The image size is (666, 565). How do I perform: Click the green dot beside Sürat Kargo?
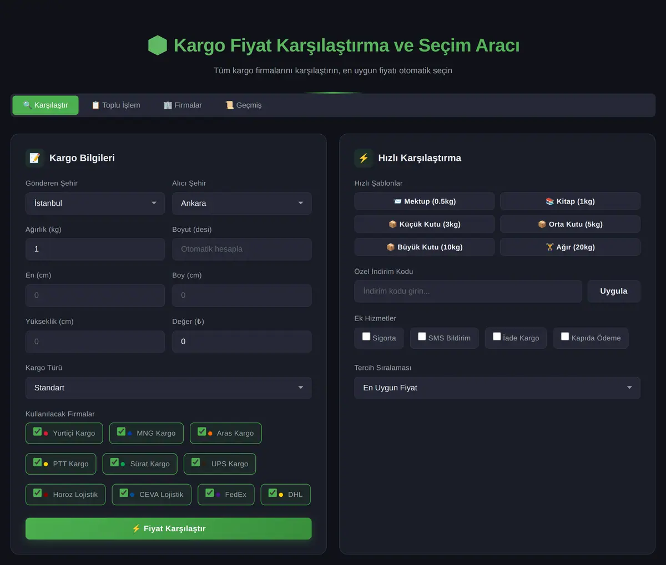pyautogui.click(x=123, y=464)
